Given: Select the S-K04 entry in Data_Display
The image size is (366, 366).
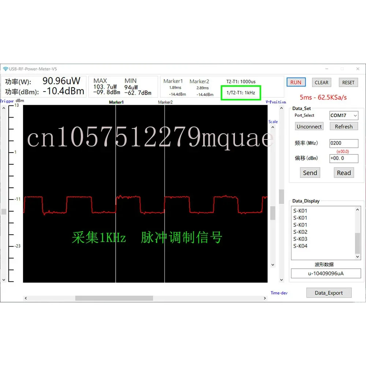Looking at the screenshot, I should tap(300, 246).
